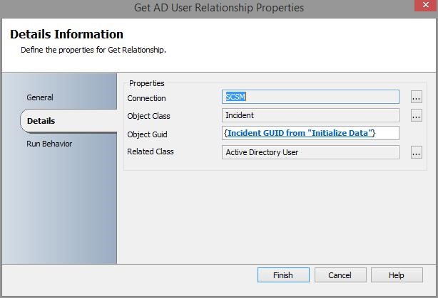Open the General tab

(40, 97)
